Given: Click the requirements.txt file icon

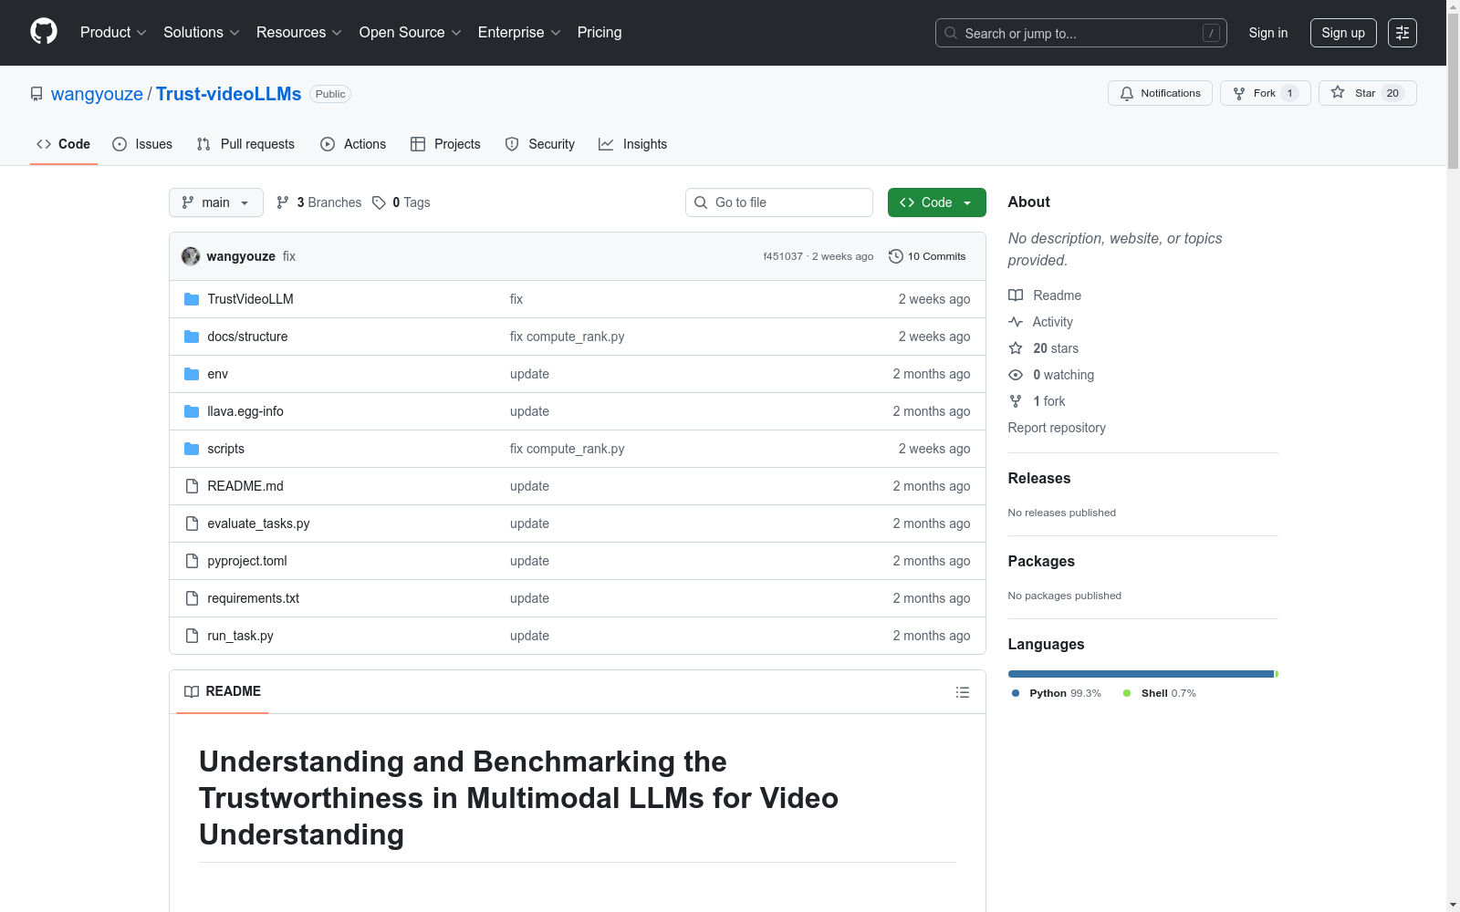Looking at the screenshot, I should [x=192, y=598].
